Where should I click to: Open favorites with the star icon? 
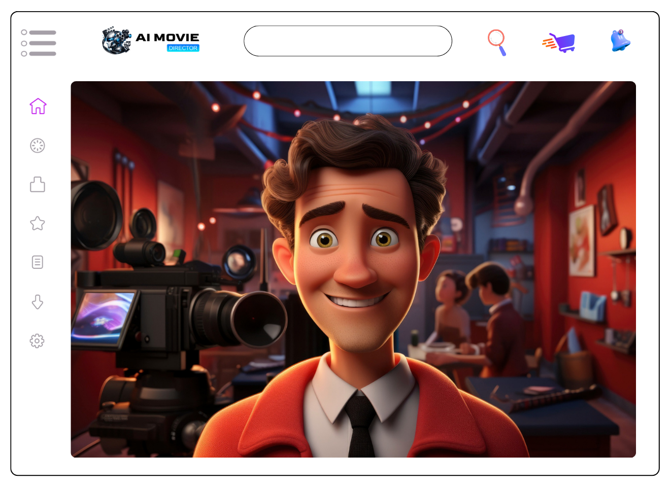pos(38,223)
